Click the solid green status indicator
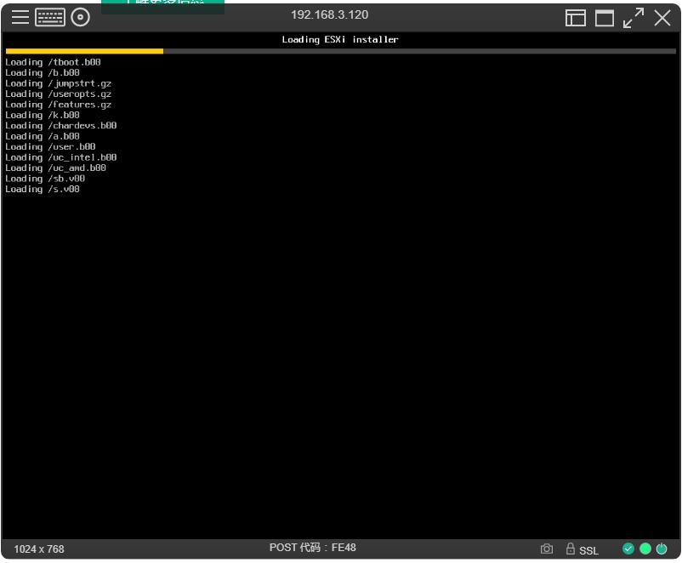Viewport: 682px width, 563px height. (x=645, y=549)
